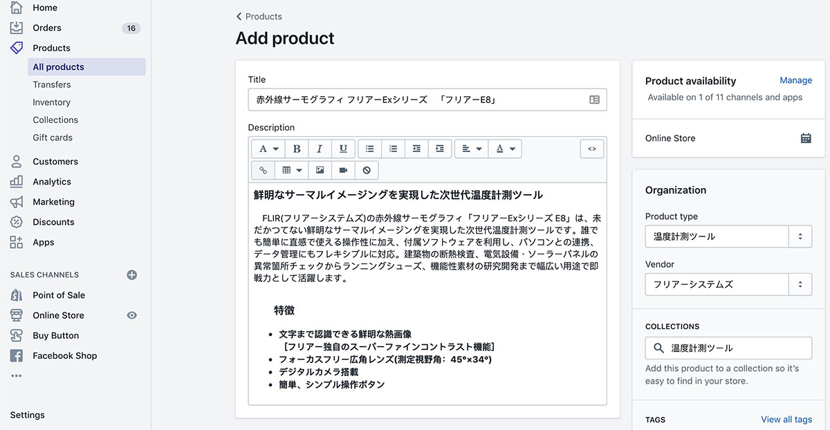Image resolution: width=830 pixels, height=430 pixels.
Task: Click into the product Title field
Action: [x=427, y=100]
